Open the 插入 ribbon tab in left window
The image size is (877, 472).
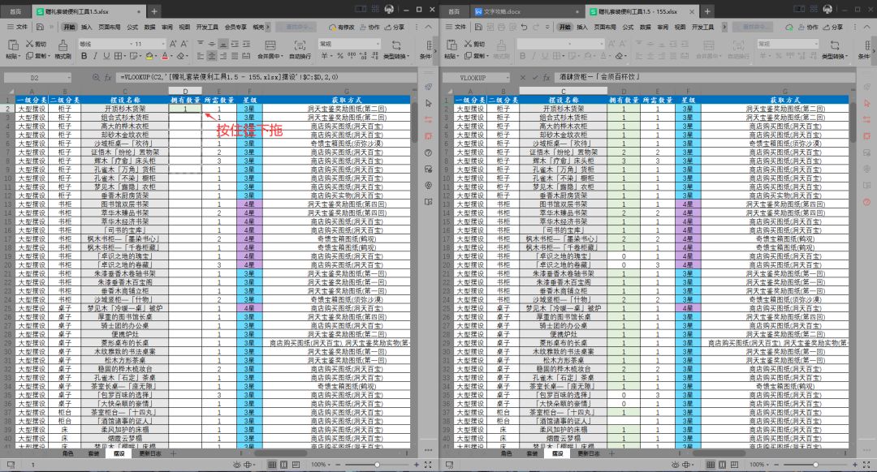(x=86, y=27)
